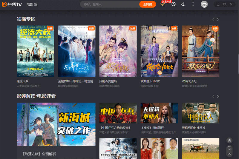Click the title link 我的百变皇后

pos(108,81)
